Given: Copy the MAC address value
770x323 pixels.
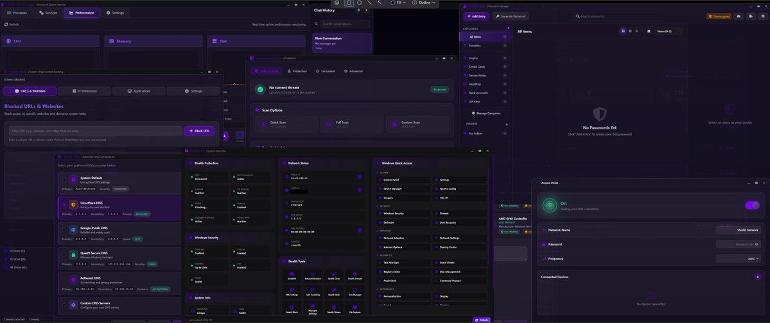Looking at the screenshot, I should [x=360, y=230].
